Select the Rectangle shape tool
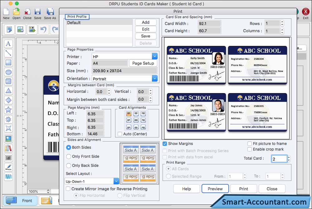This screenshot has height=209, width=312. [8, 62]
